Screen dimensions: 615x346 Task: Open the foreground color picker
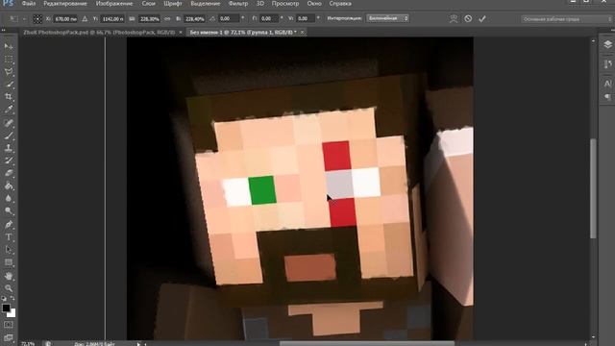pos(6,308)
